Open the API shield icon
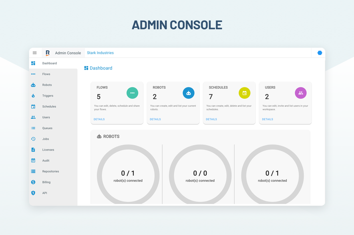354x235 pixels. click(x=34, y=193)
